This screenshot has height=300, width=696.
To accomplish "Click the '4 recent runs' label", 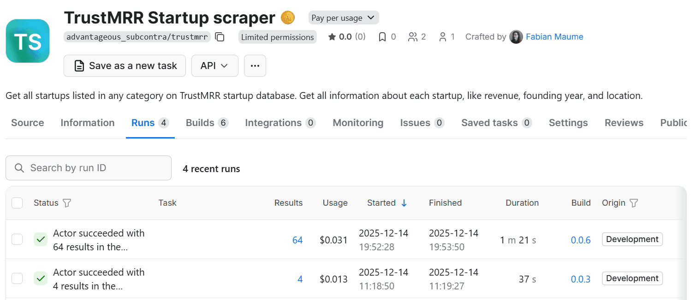I will [x=211, y=169].
